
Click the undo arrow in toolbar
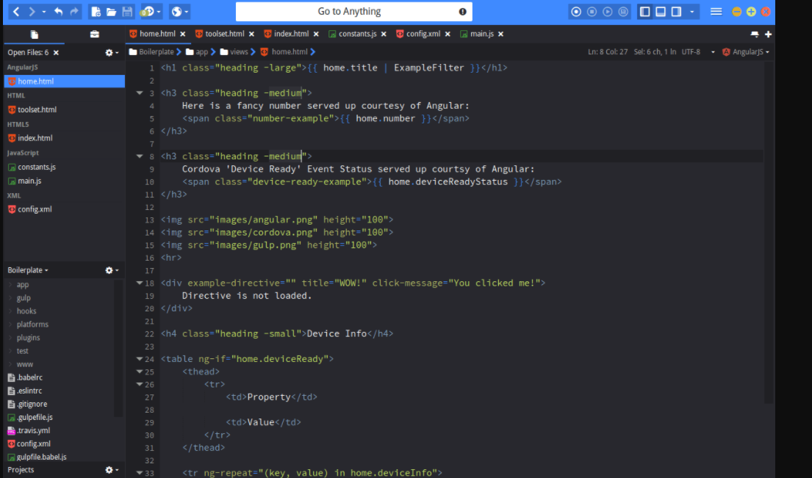click(x=58, y=12)
